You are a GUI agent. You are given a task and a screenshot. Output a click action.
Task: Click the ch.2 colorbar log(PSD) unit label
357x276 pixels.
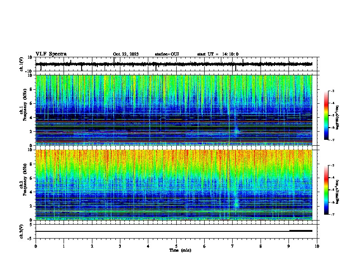[x=338, y=192]
